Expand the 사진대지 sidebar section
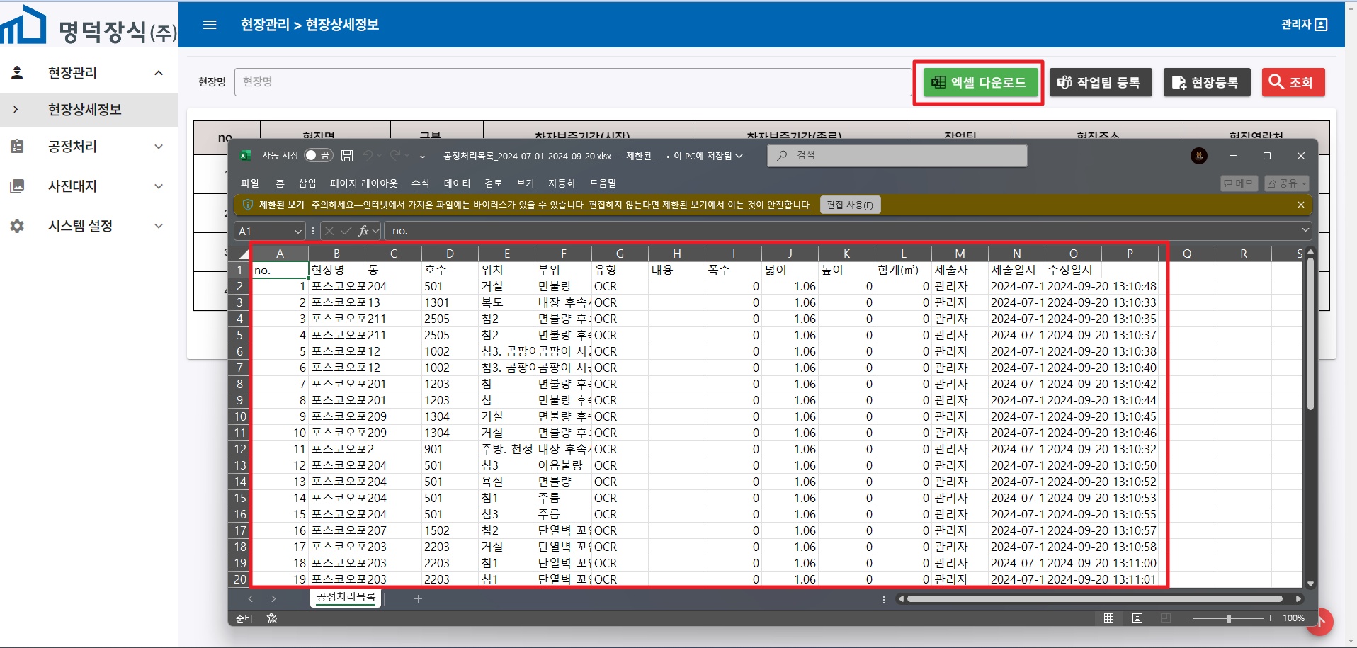Viewport: 1357px width, 648px height. pyautogui.click(x=159, y=186)
